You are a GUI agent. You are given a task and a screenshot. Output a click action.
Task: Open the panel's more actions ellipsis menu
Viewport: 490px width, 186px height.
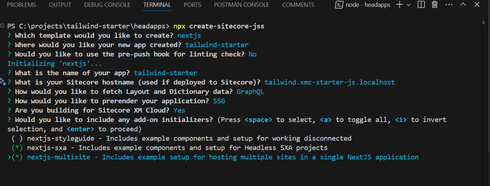pyautogui.click(x=449, y=5)
